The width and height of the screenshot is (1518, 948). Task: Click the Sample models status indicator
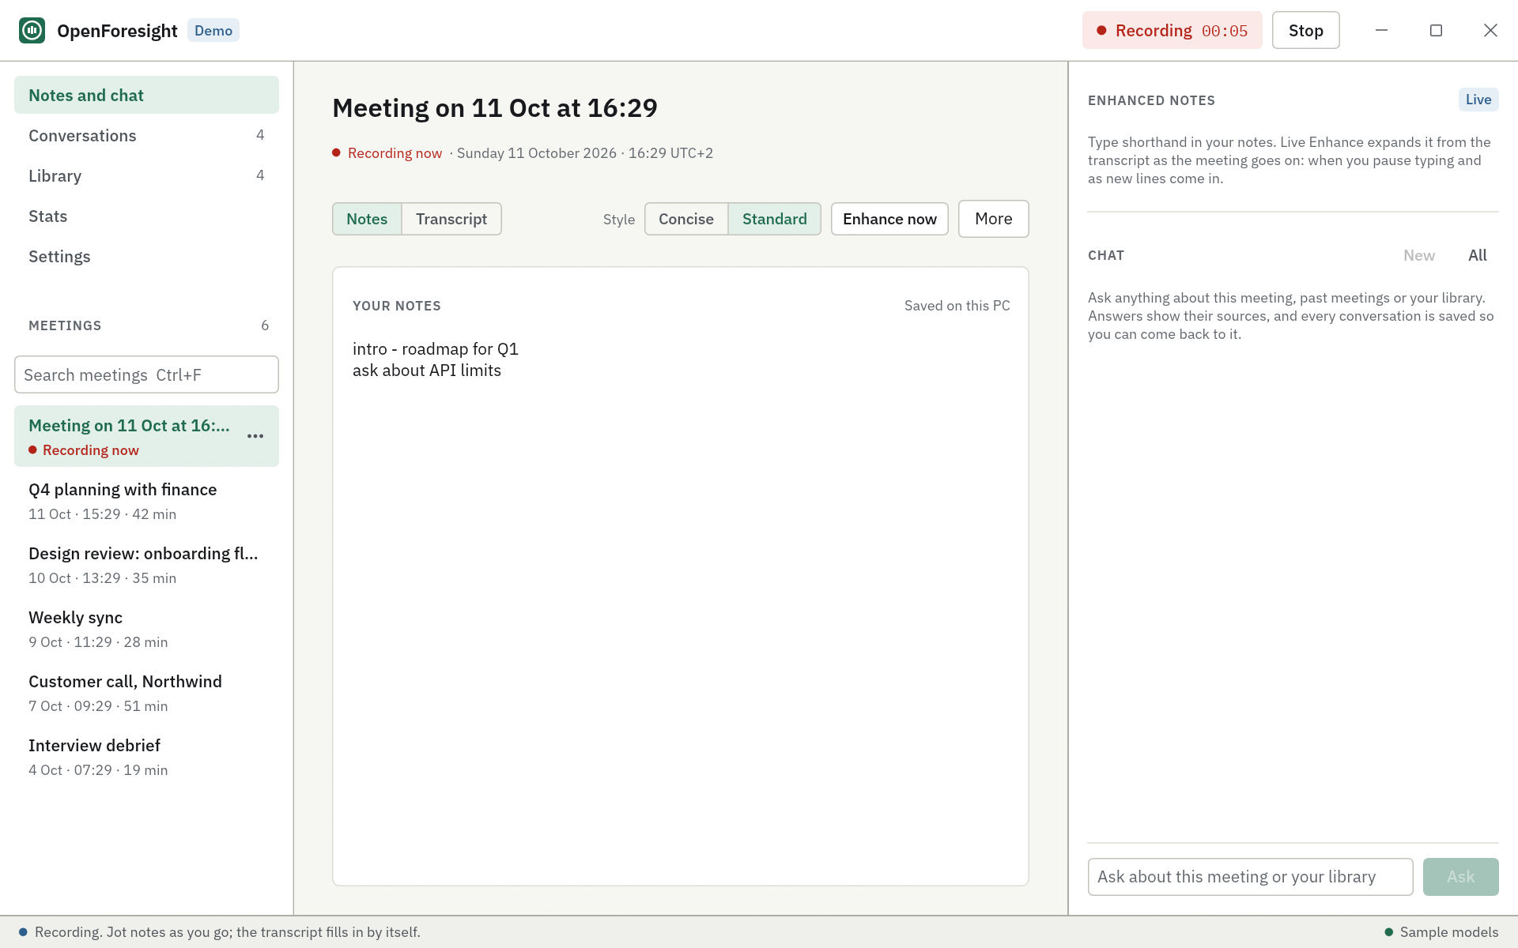click(1441, 932)
